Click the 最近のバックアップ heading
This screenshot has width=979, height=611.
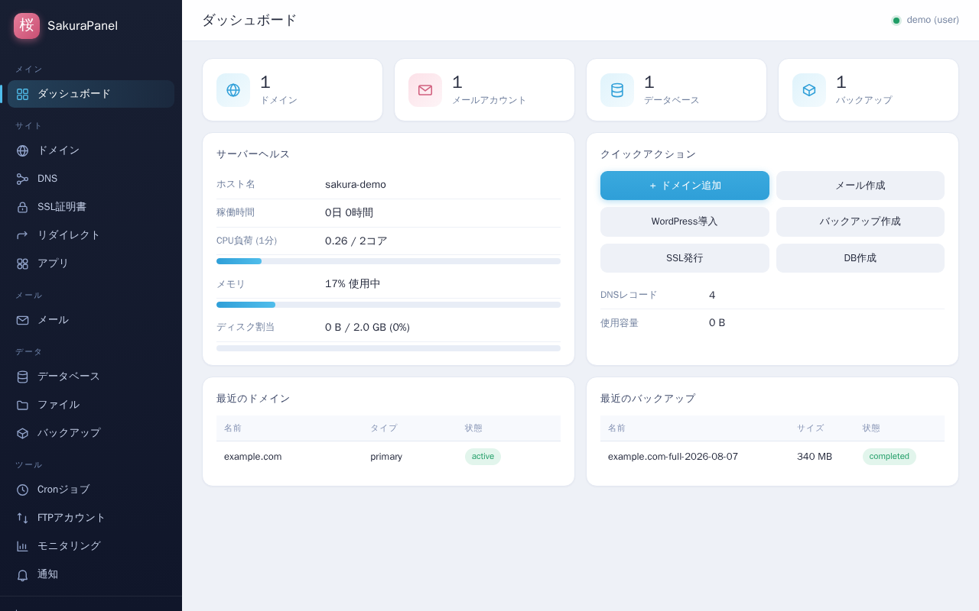pos(648,399)
